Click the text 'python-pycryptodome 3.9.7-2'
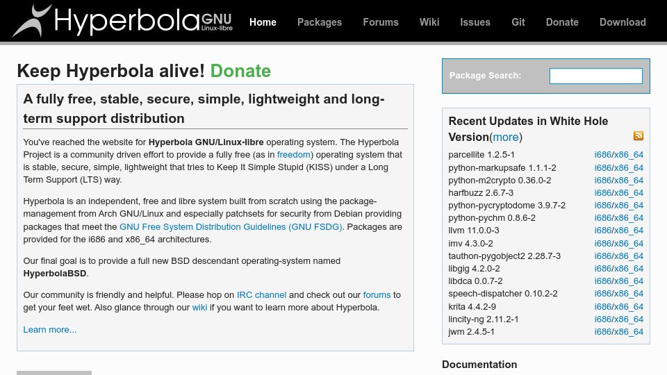667x375 pixels. tap(507, 205)
